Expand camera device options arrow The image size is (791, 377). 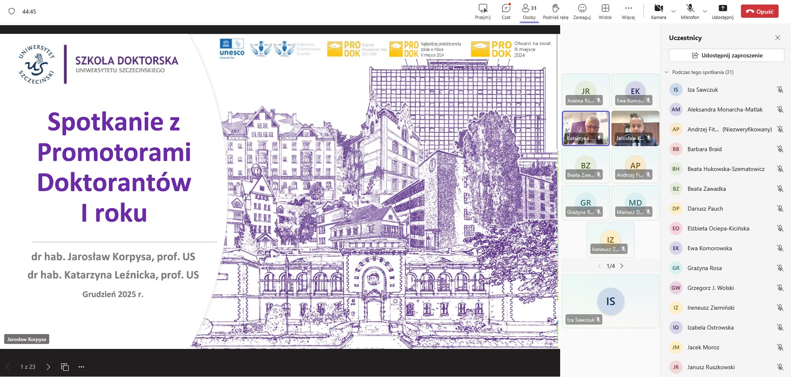point(674,11)
